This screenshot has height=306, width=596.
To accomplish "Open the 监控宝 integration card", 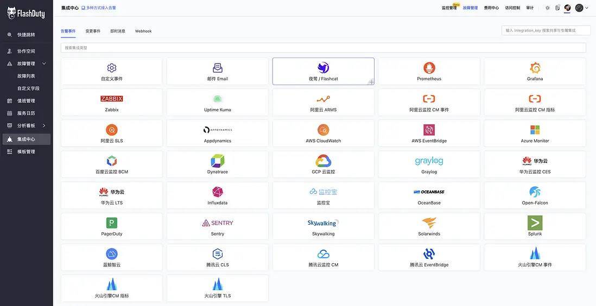I will point(323,195).
